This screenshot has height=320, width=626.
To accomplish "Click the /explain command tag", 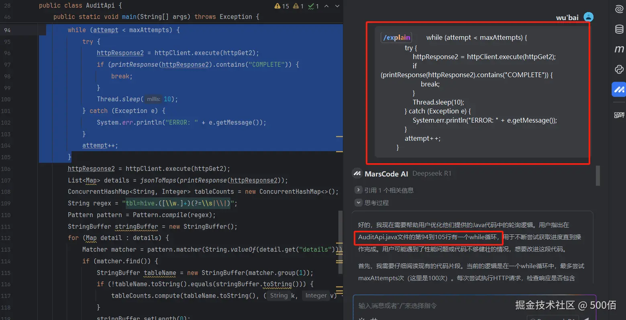I will point(396,37).
